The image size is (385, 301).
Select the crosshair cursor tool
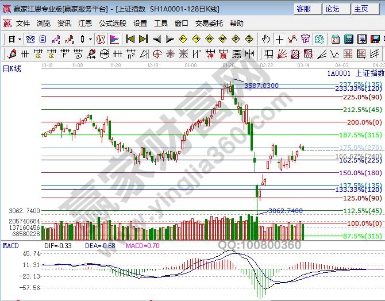point(279,39)
